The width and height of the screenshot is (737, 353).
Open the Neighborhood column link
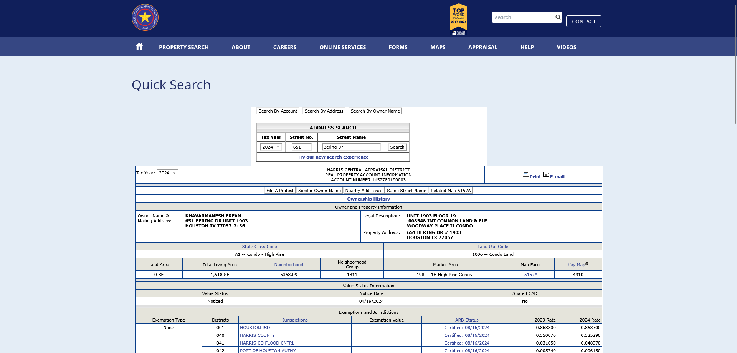pos(289,265)
